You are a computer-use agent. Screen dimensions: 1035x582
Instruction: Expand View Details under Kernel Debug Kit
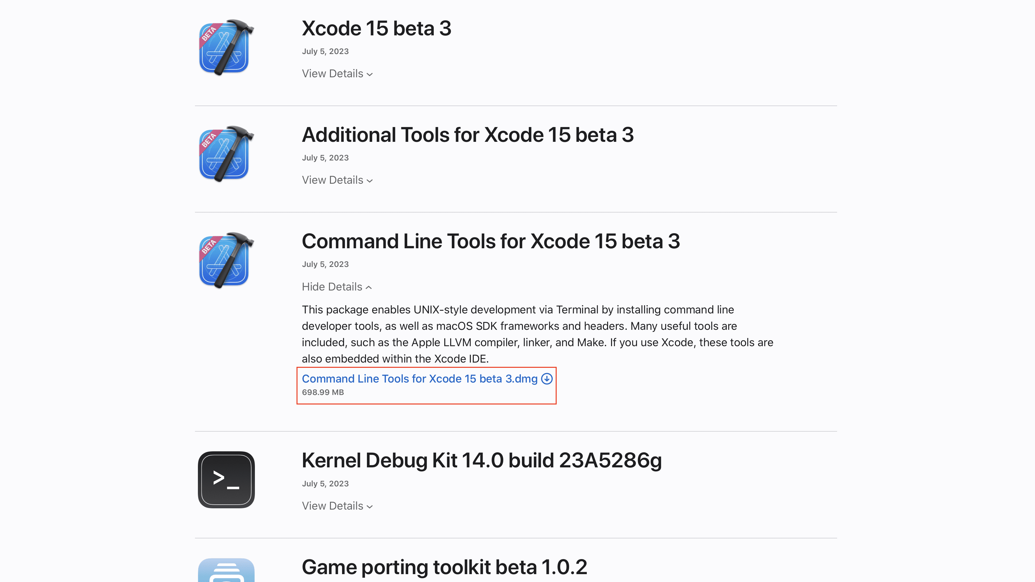[337, 506]
